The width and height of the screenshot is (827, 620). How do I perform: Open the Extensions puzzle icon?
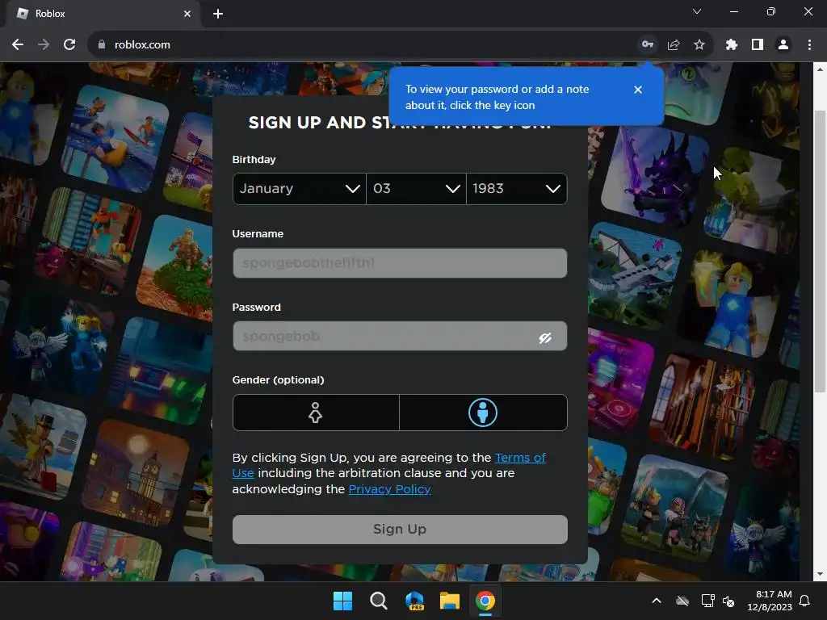pos(731,45)
